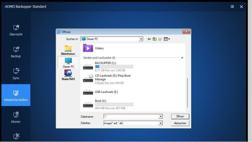Screen dimensions: 252x142
Task: Select the USB-Laufwerk (E:) drive
Action: (x=100, y=92)
